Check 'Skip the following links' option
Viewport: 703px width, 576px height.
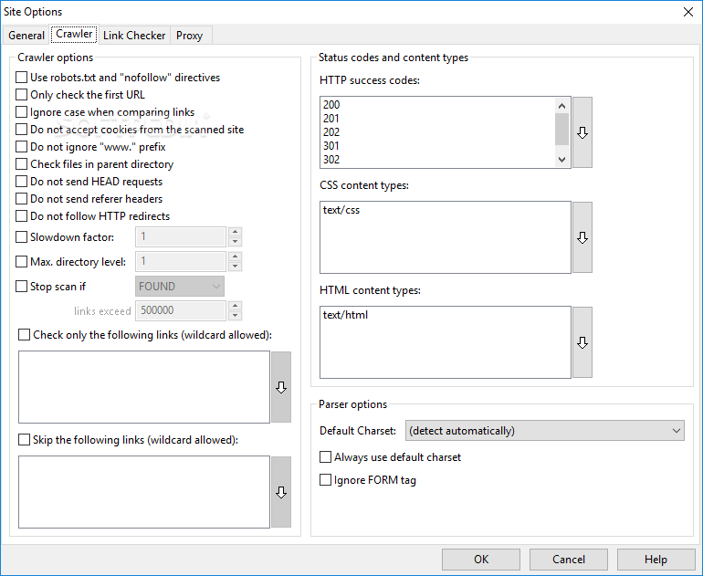tap(25, 440)
